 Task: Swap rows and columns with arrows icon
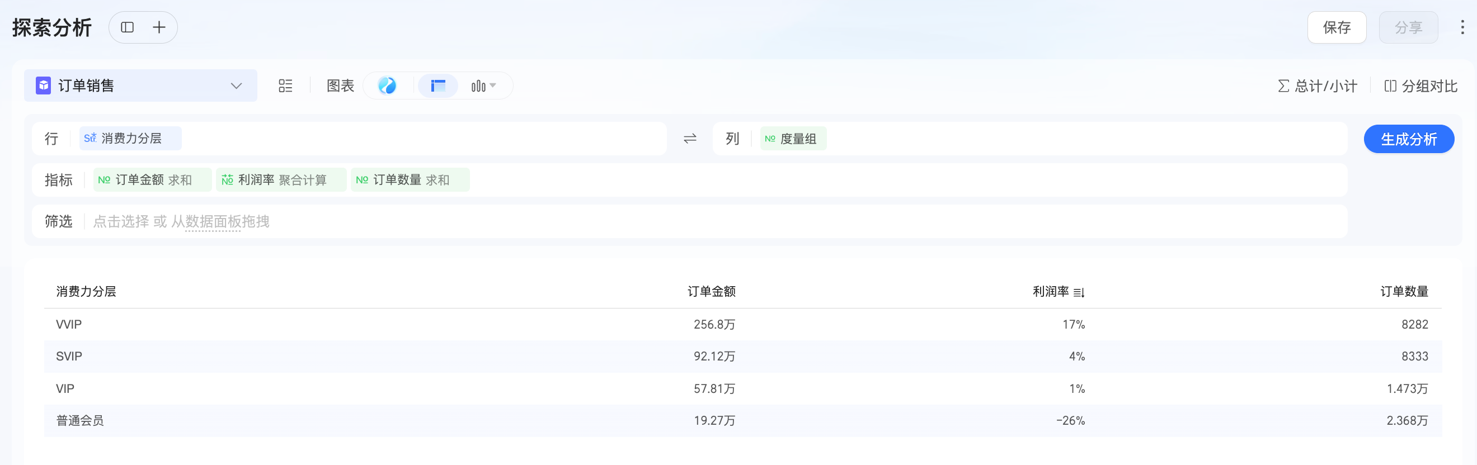[690, 139]
